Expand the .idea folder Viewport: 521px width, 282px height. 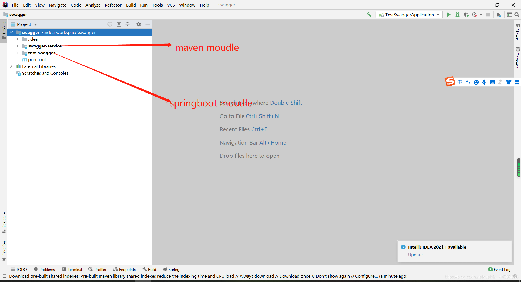pyautogui.click(x=17, y=39)
